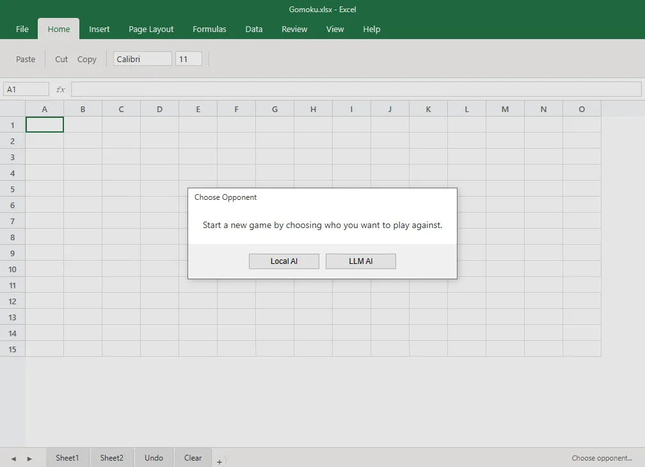Choose the Local AI opponent button
This screenshot has height=467, width=645.
coord(284,261)
